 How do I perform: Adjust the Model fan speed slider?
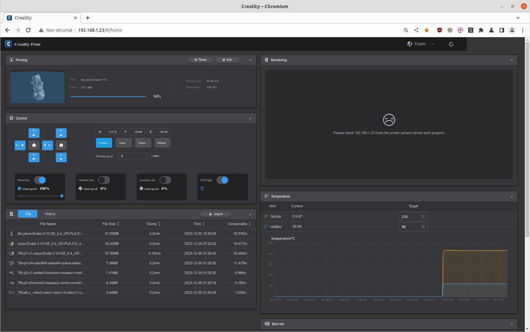40,196
